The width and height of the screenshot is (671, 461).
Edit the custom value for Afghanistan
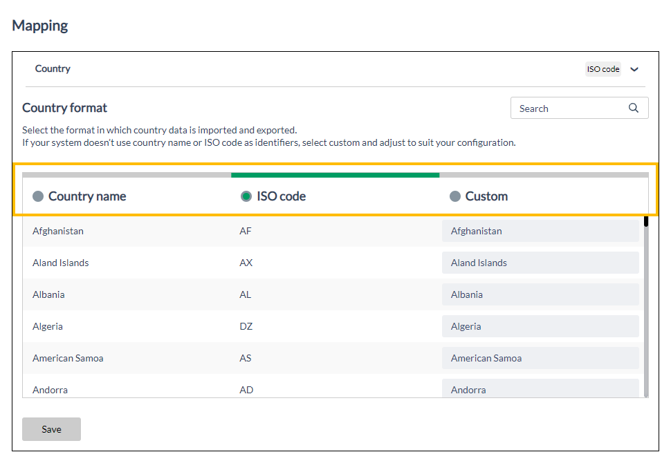coord(540,231)
